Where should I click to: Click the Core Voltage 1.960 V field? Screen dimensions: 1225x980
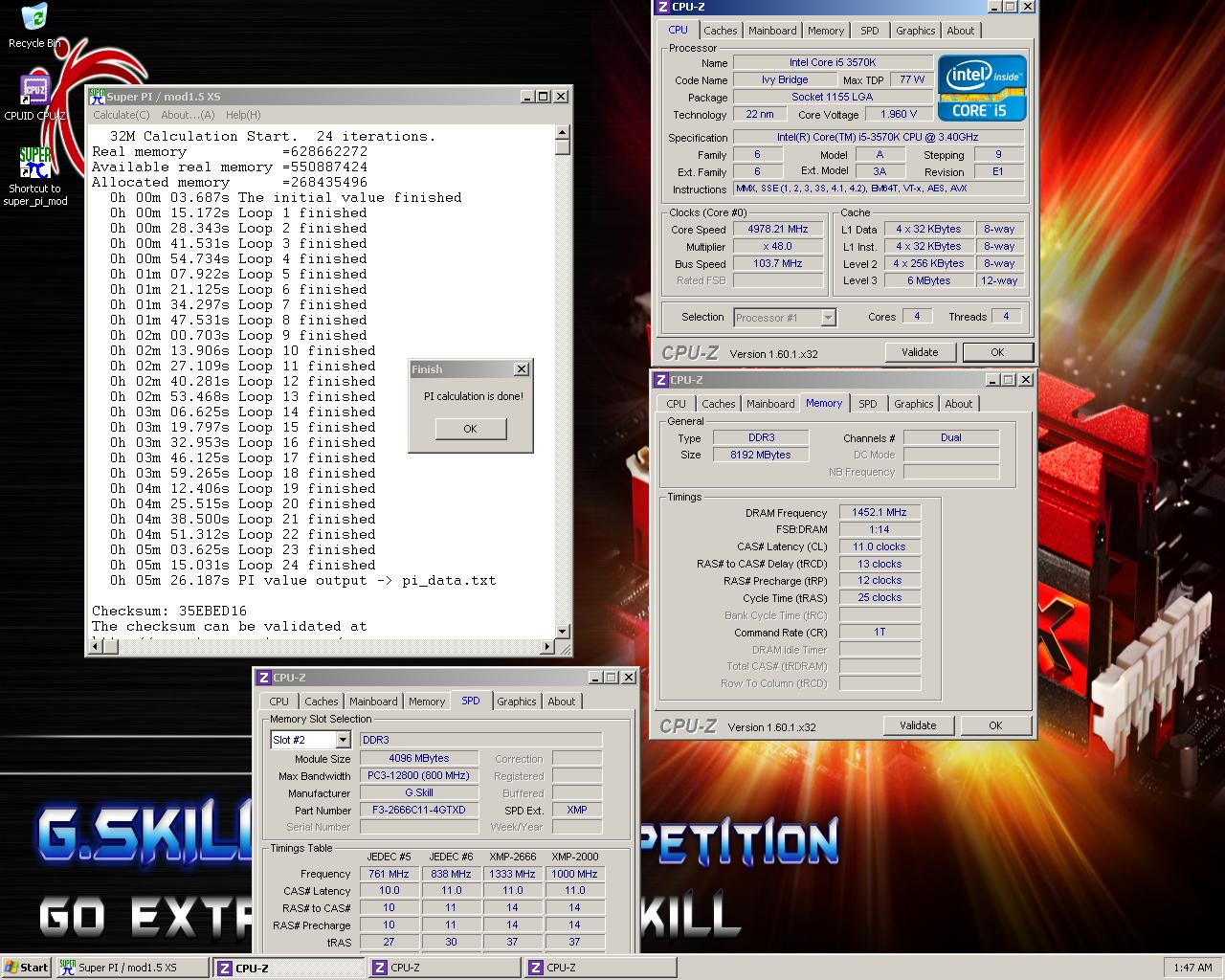(898, 114)
